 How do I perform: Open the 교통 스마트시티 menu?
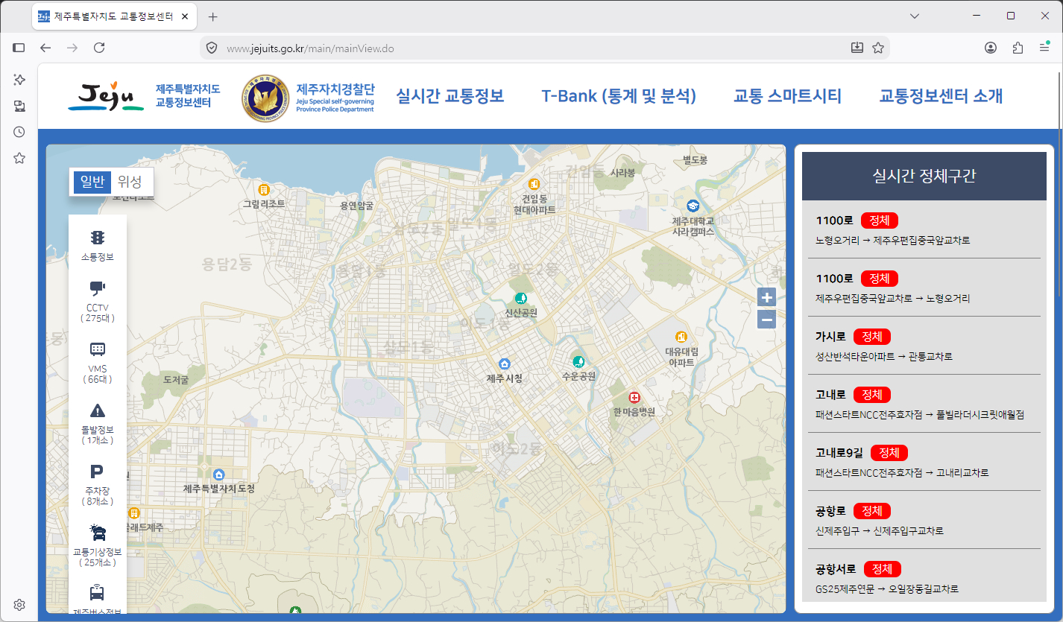tap(787, 96)
